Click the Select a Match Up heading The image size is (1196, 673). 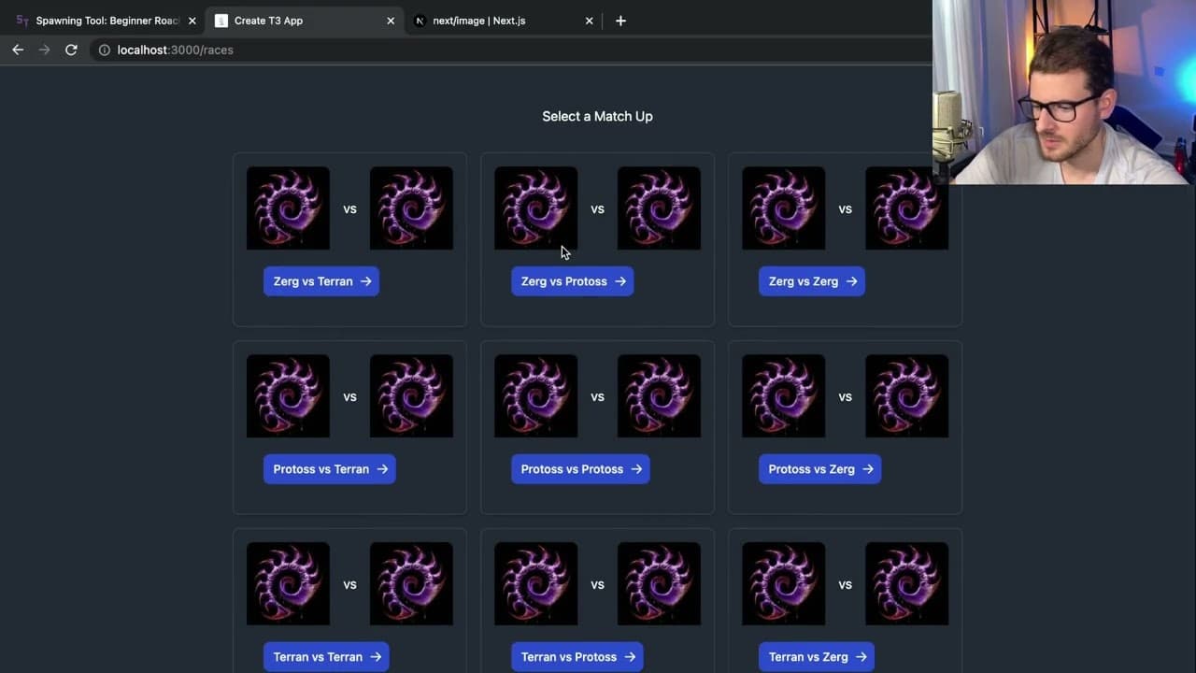click(598, 116)
